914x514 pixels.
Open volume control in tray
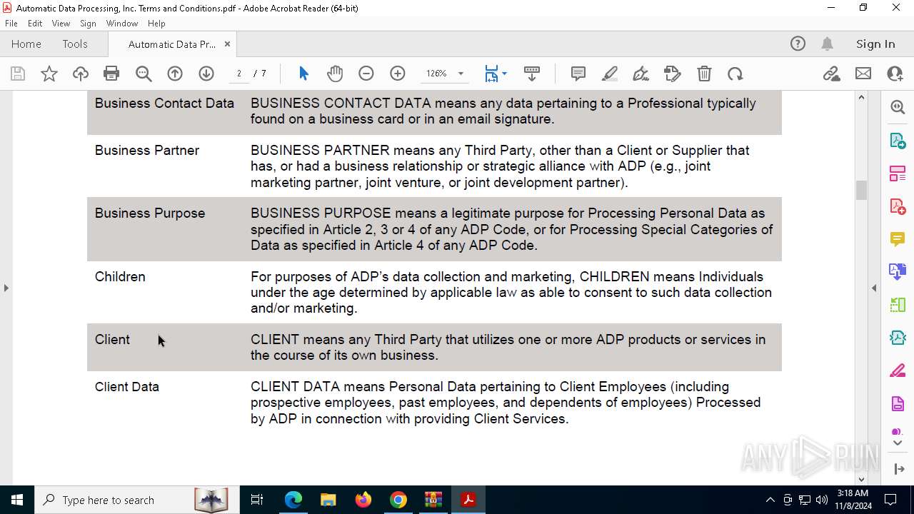[821, 500]
